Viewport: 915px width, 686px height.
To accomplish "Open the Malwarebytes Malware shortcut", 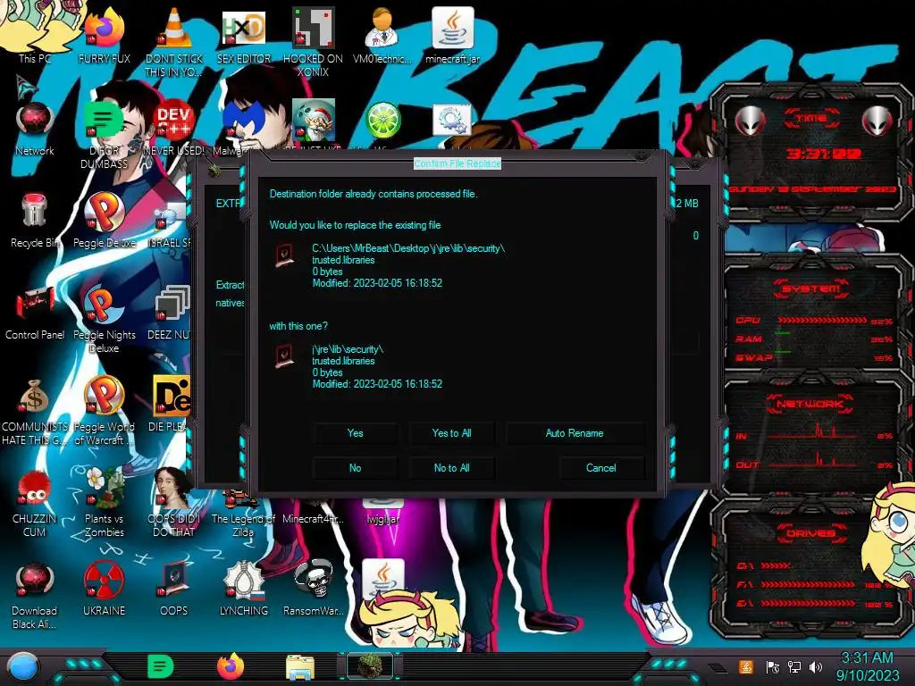I will 242,129.
